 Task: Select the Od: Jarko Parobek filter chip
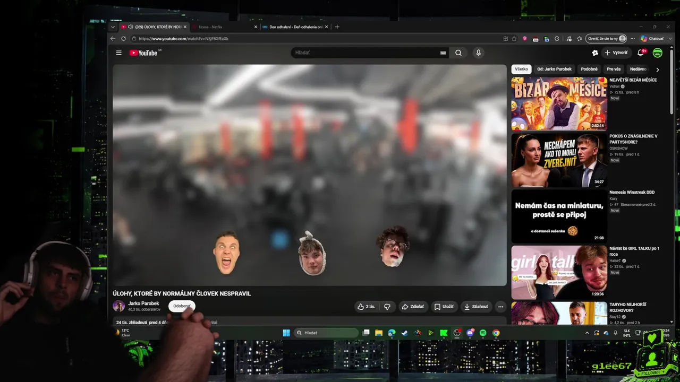pos(554,70)
